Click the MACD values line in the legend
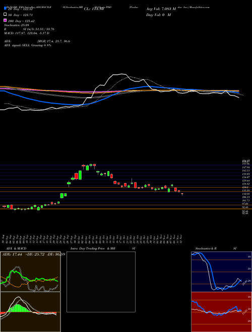 click(x=27, y=33)
